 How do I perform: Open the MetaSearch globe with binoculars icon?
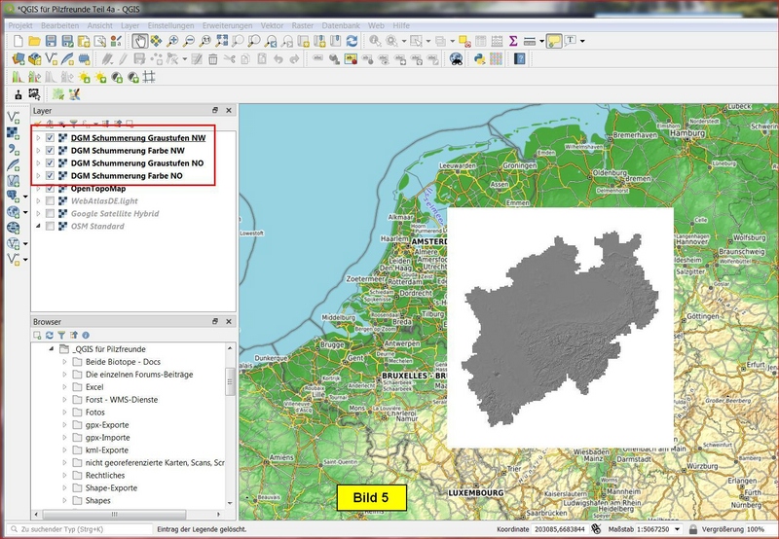point(456,59)
